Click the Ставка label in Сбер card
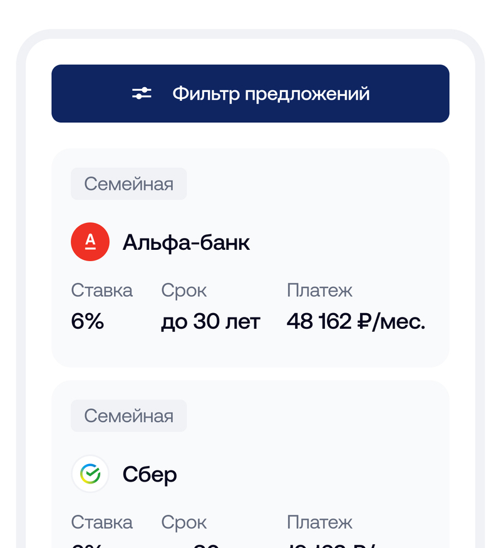 pyautogui.click(x=101, y=522)
